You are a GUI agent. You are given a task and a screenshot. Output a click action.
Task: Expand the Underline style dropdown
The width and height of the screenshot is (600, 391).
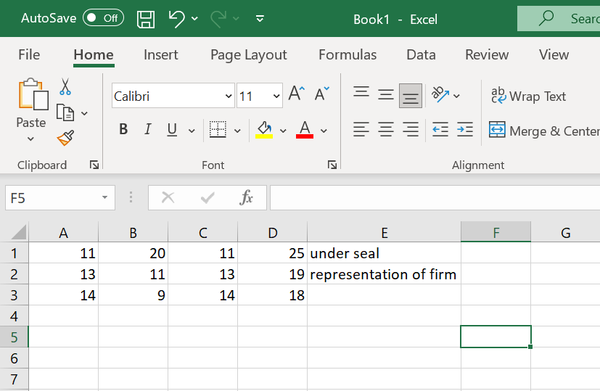click(192, 131)
